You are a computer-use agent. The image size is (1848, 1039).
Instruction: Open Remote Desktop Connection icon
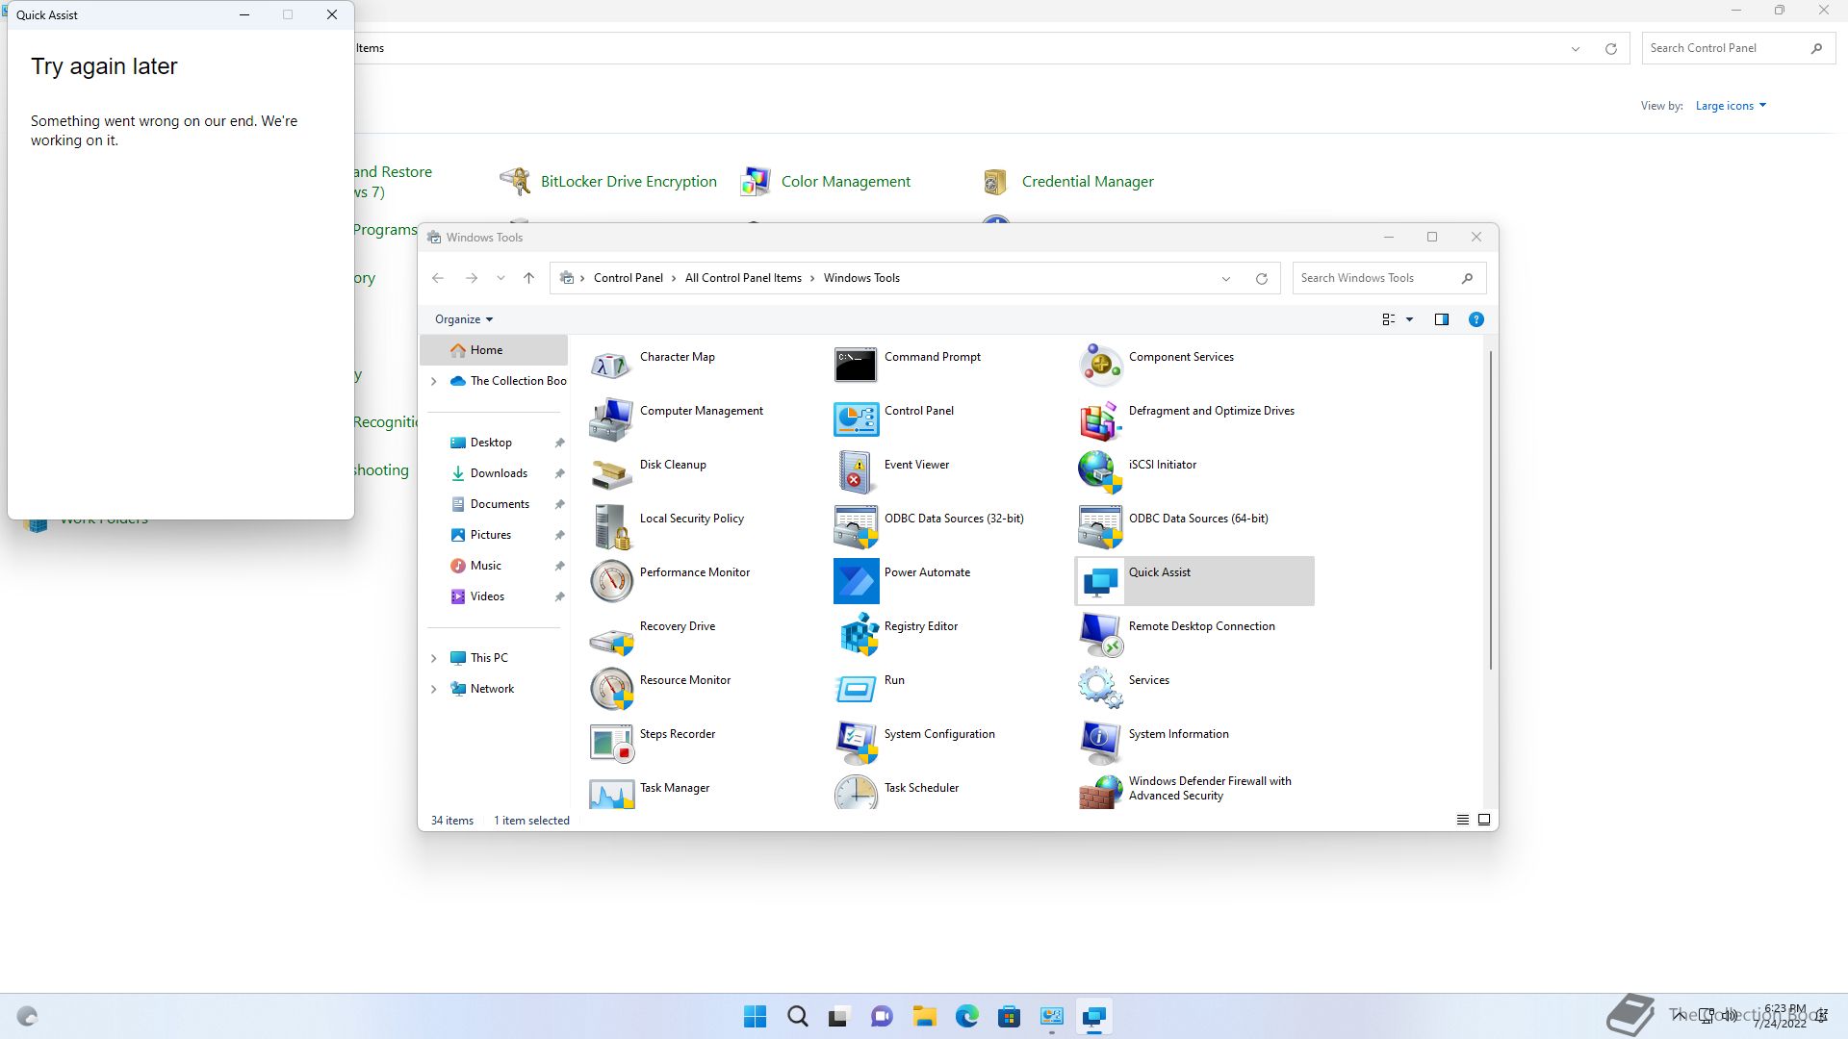pyautogui.click(x=1100, y=635)
